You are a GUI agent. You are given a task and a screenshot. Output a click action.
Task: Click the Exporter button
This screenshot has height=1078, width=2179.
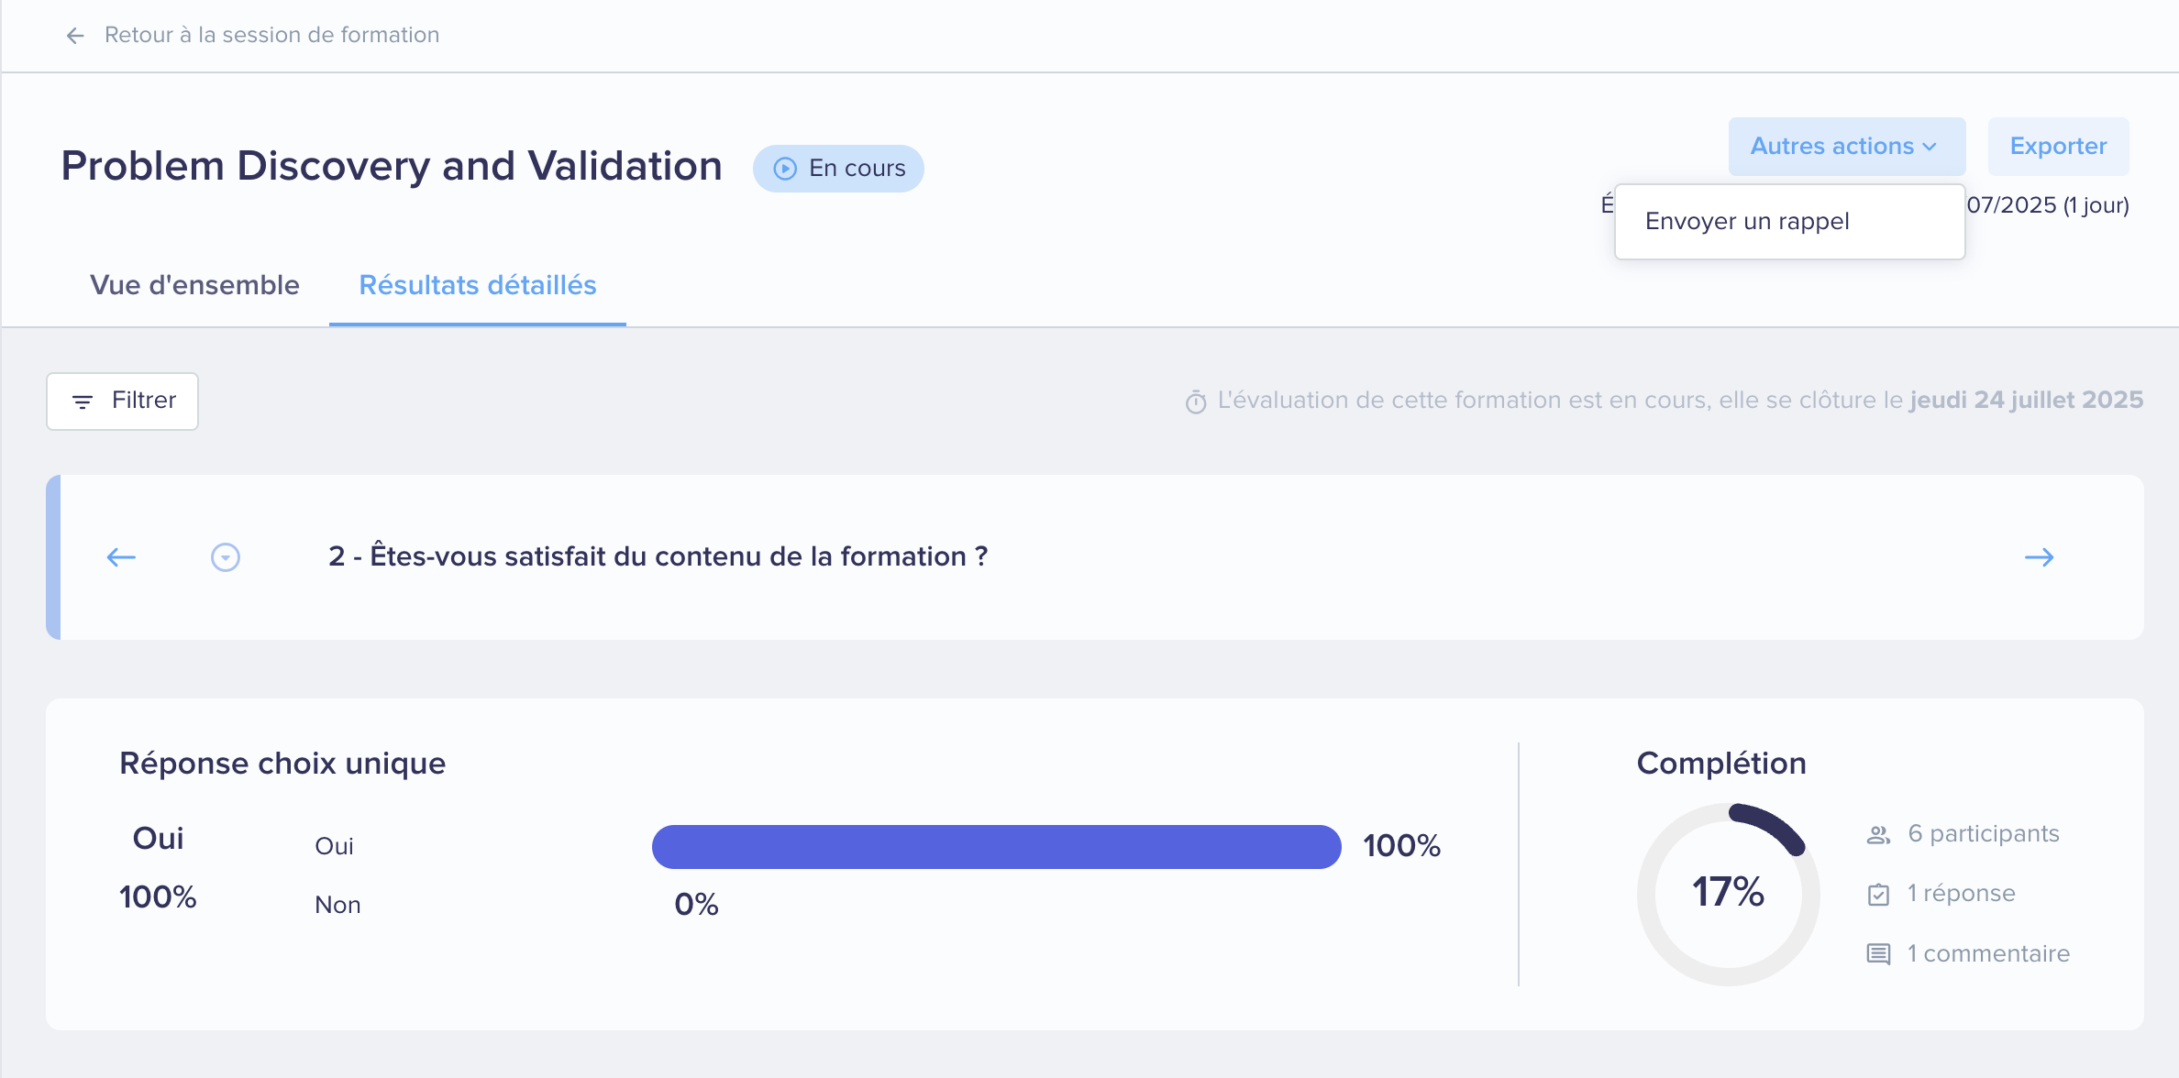(2058, 147)
